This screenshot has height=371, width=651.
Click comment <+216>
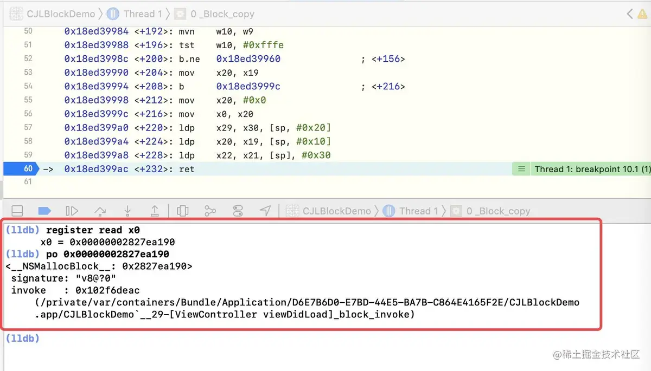point(388,86)
